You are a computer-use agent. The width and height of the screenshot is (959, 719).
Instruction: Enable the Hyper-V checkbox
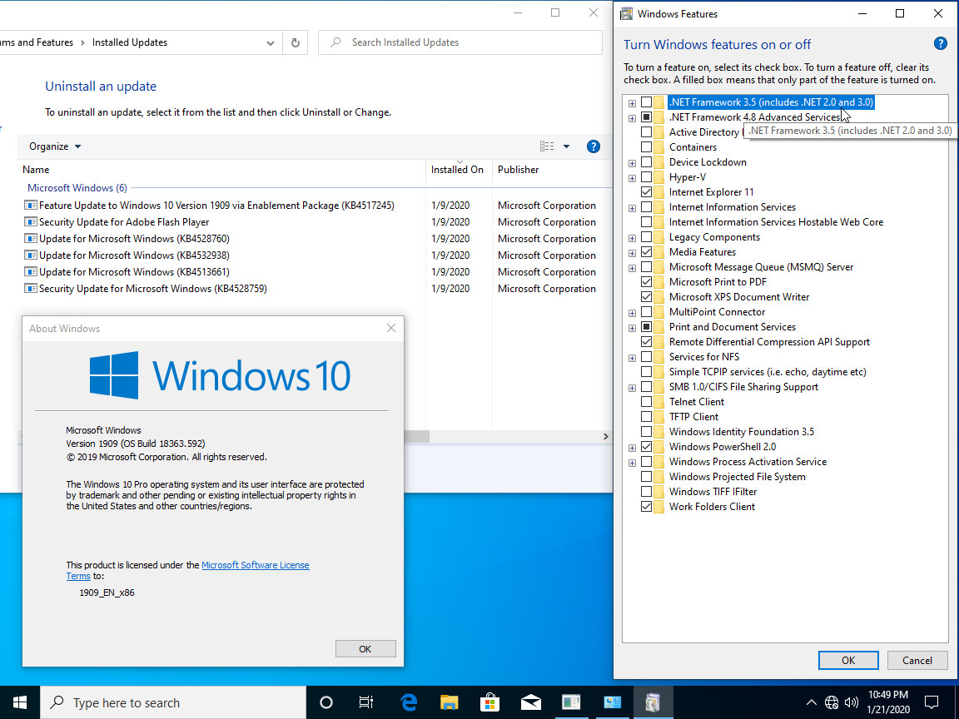646,177
